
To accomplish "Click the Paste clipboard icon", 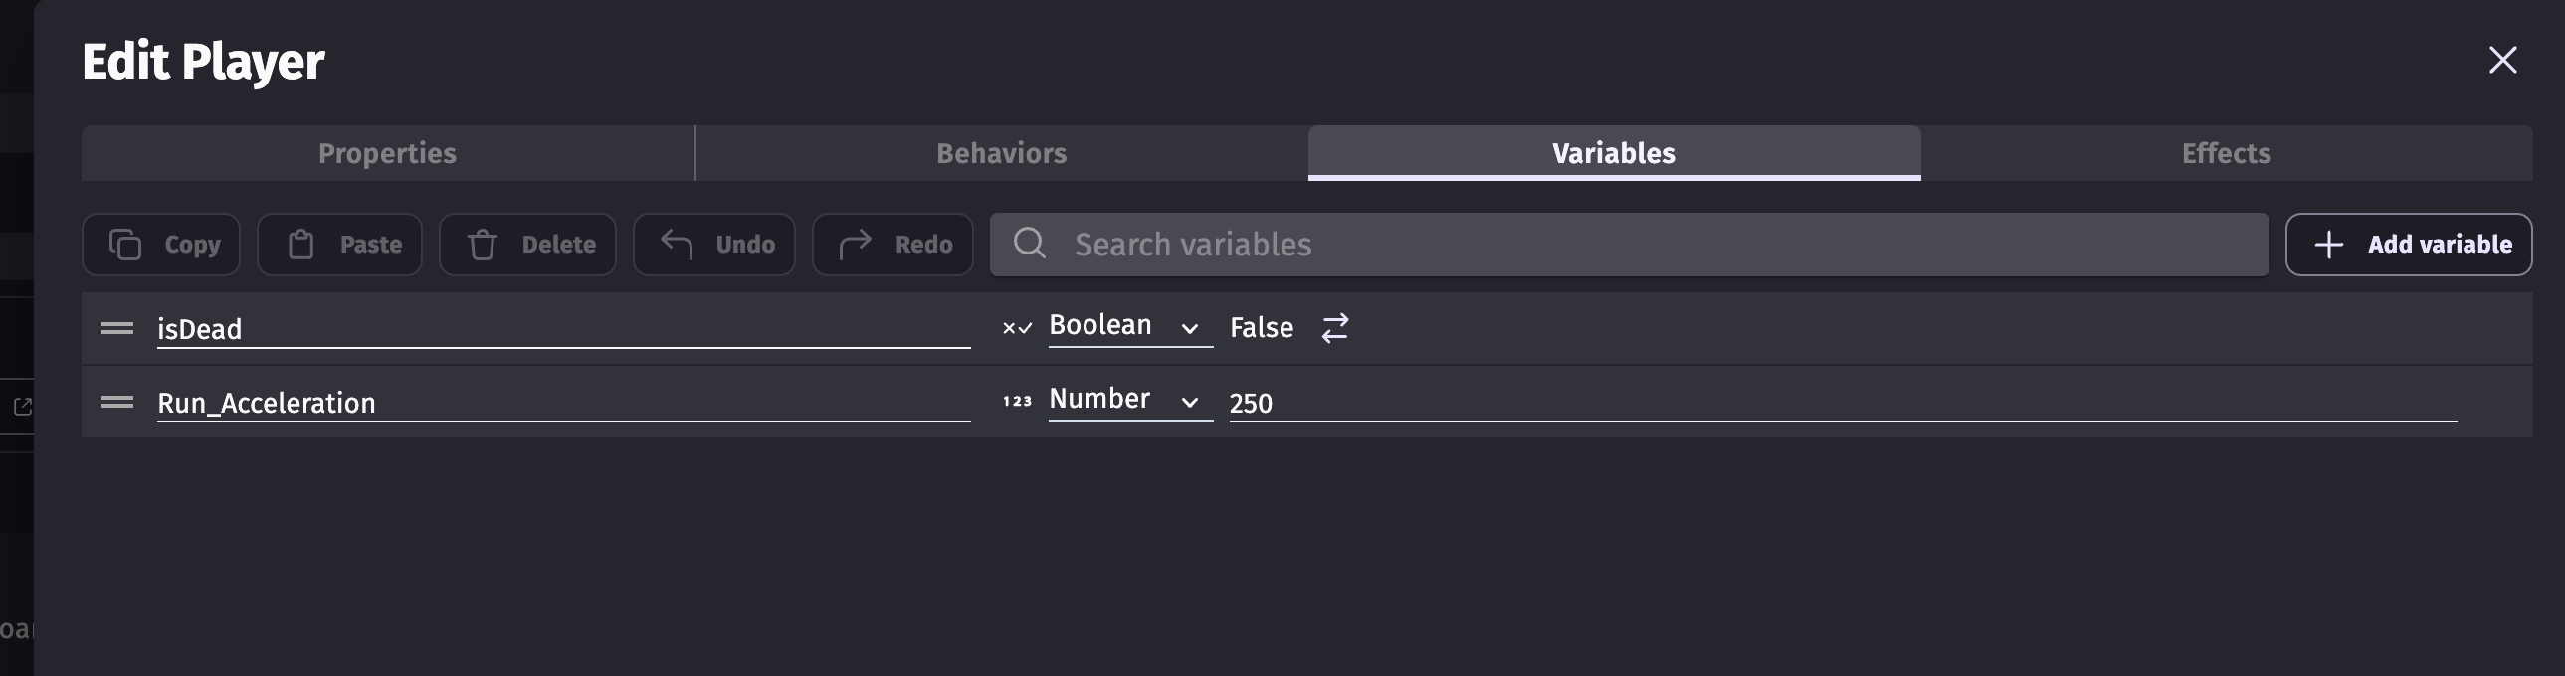I will (300, 244).
